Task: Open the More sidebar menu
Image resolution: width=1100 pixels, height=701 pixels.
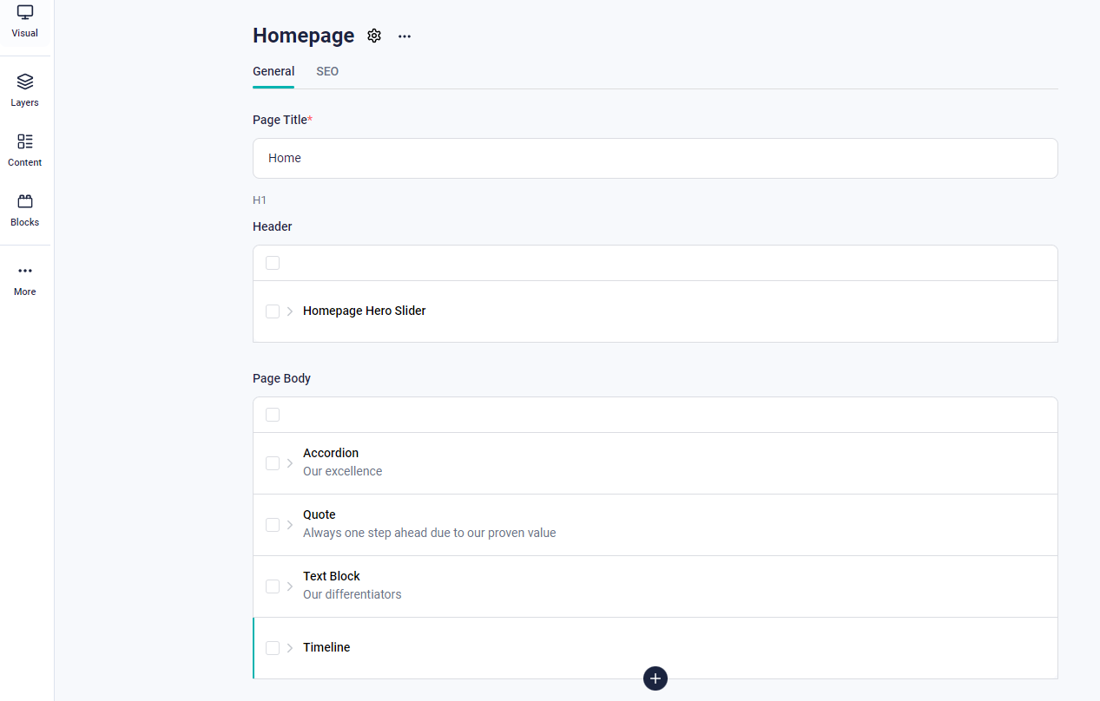Action: (x=25, y=279)
